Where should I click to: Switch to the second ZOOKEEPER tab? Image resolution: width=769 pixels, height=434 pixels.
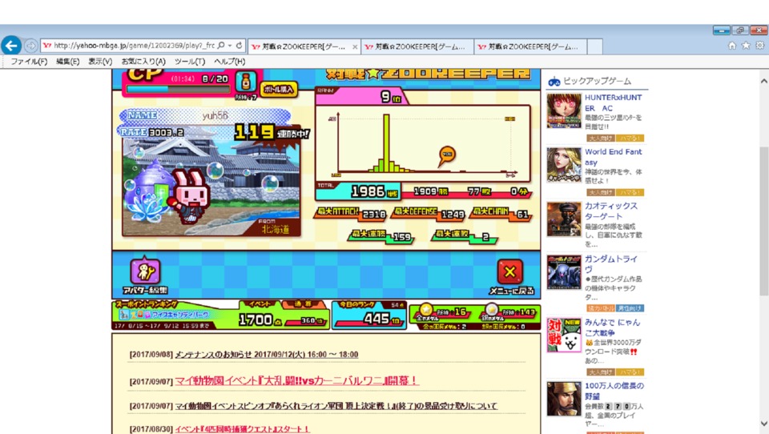click(417, 46)
